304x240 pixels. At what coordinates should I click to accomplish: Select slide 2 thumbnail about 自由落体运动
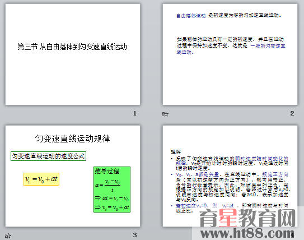coord(230,54)
